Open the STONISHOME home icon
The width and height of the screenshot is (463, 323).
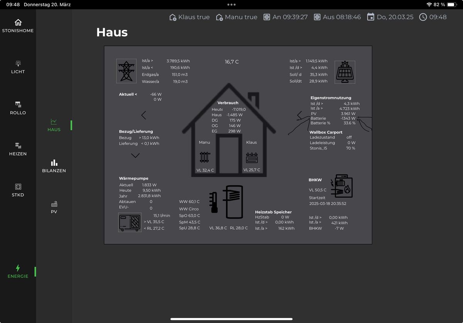click(18, 22)
